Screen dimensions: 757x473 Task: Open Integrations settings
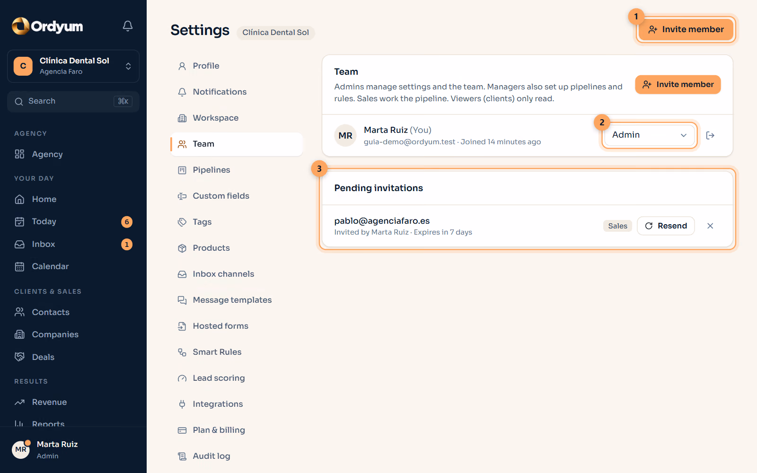tap(237, 404)
